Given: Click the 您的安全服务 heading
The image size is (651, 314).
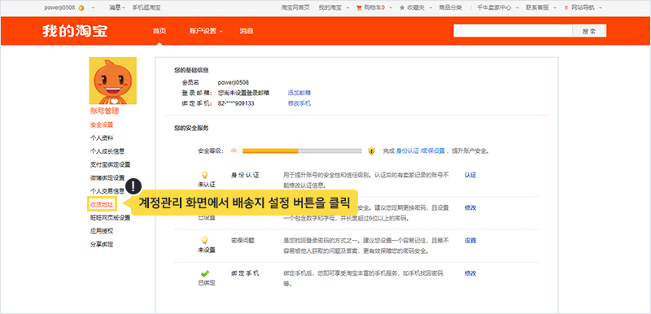Looking at the screenshot, I should (x=191, y=129).
